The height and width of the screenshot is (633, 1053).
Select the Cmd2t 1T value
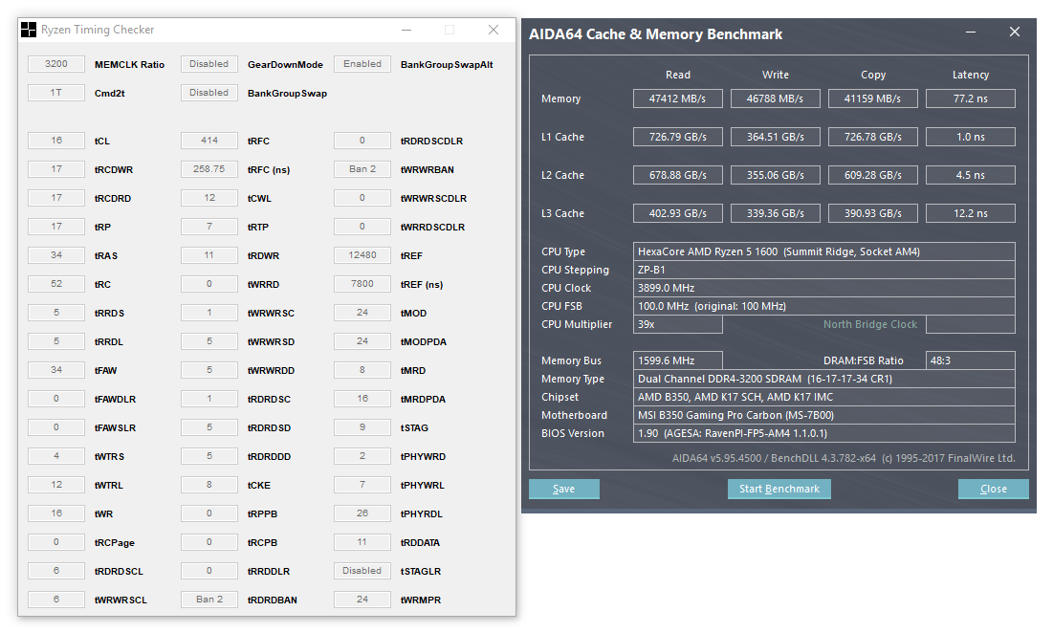click(56, 93)
